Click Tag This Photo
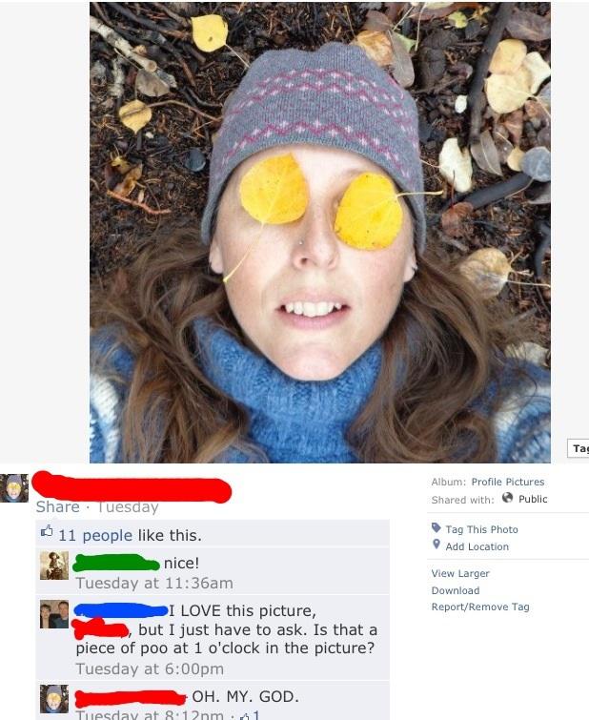 481,529
